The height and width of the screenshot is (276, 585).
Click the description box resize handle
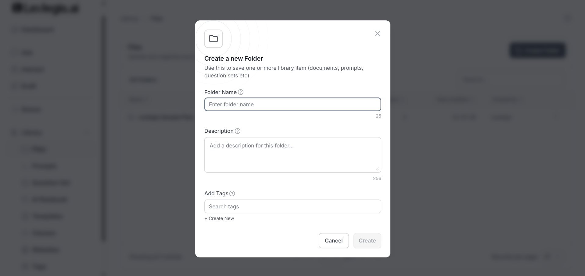click(x=377, y=169)
